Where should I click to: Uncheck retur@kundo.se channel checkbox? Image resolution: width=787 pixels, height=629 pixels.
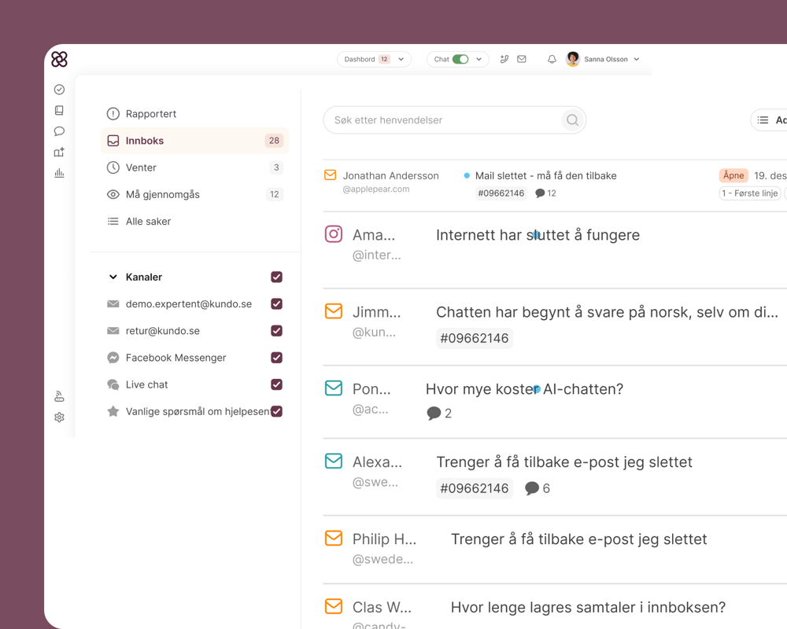coord(276,330)
